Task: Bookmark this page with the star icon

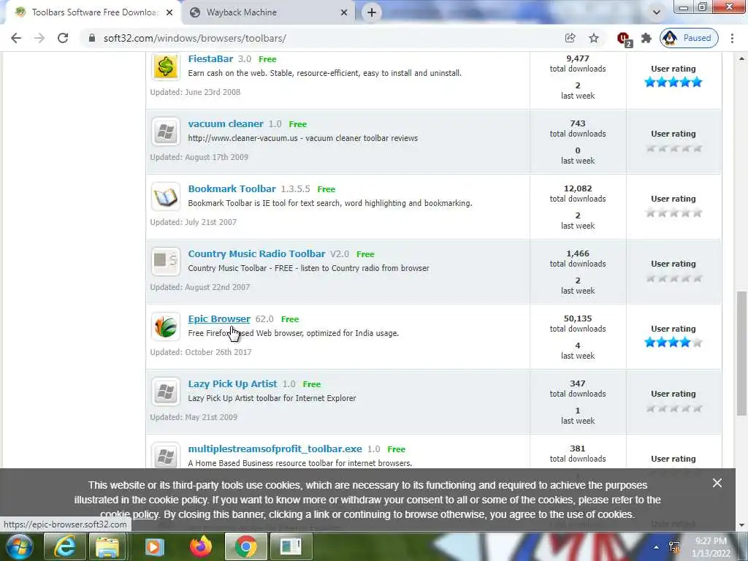Action: (x=593, y=38)
